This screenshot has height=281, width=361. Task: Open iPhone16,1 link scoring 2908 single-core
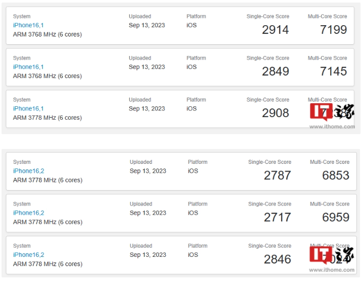(28, 108)
